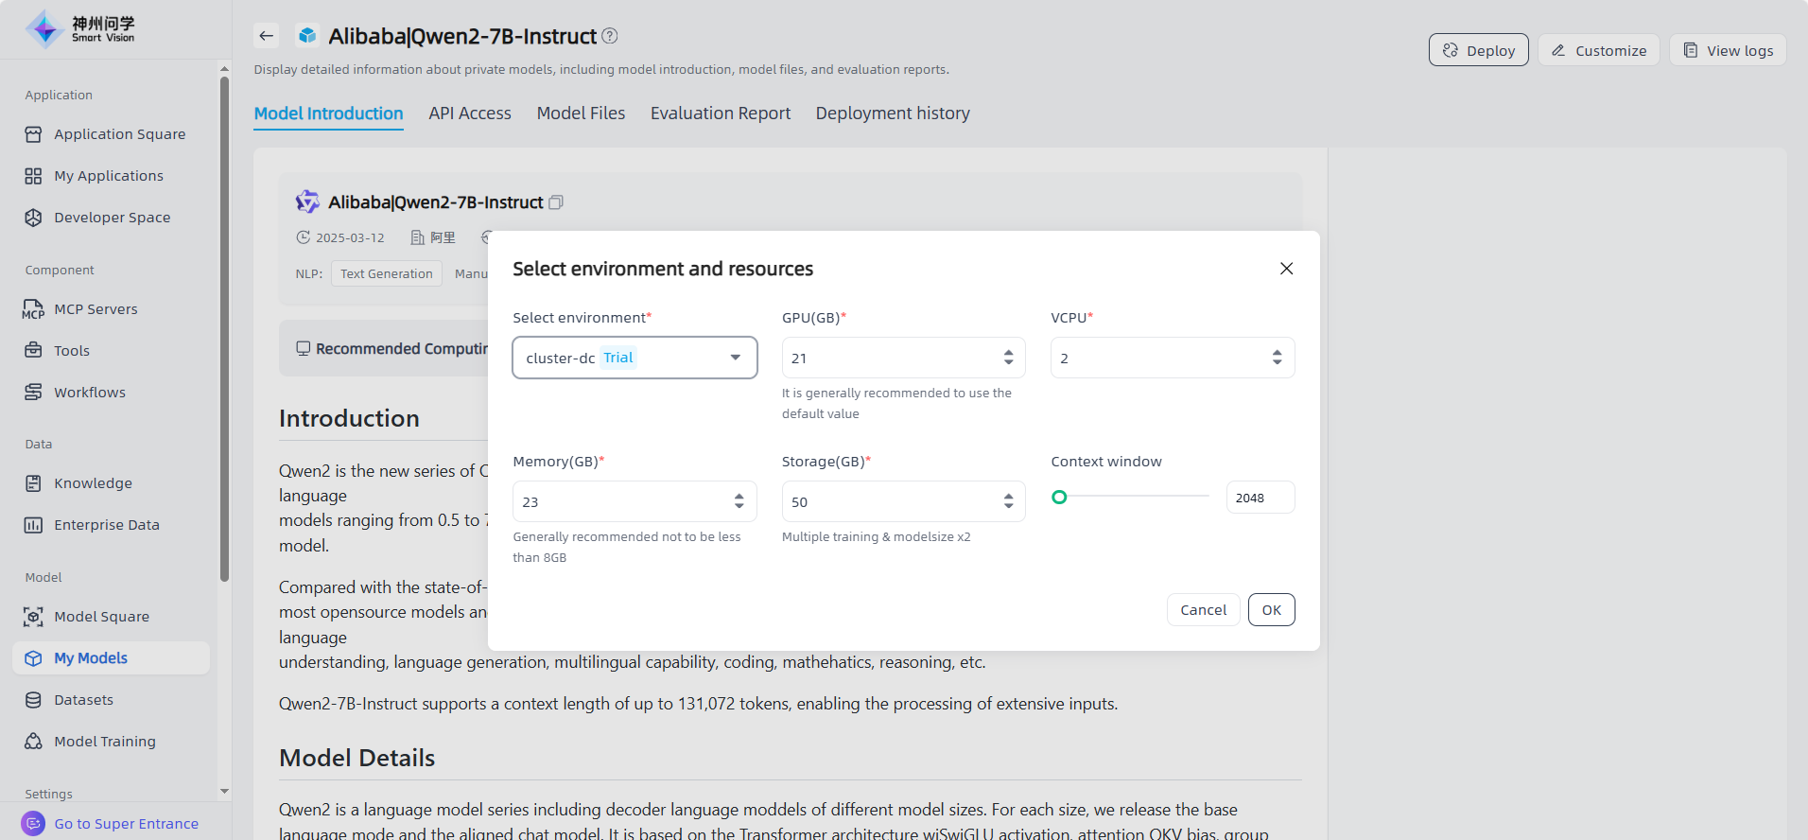The image size is (1808, 840).
Task: Go to Model Square in the sidebar
Action: (101, 617)
